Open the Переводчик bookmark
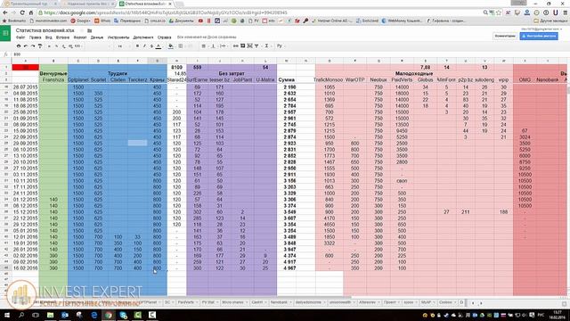Viewport: 570px width, 321px height. click(x=126, y=21)
